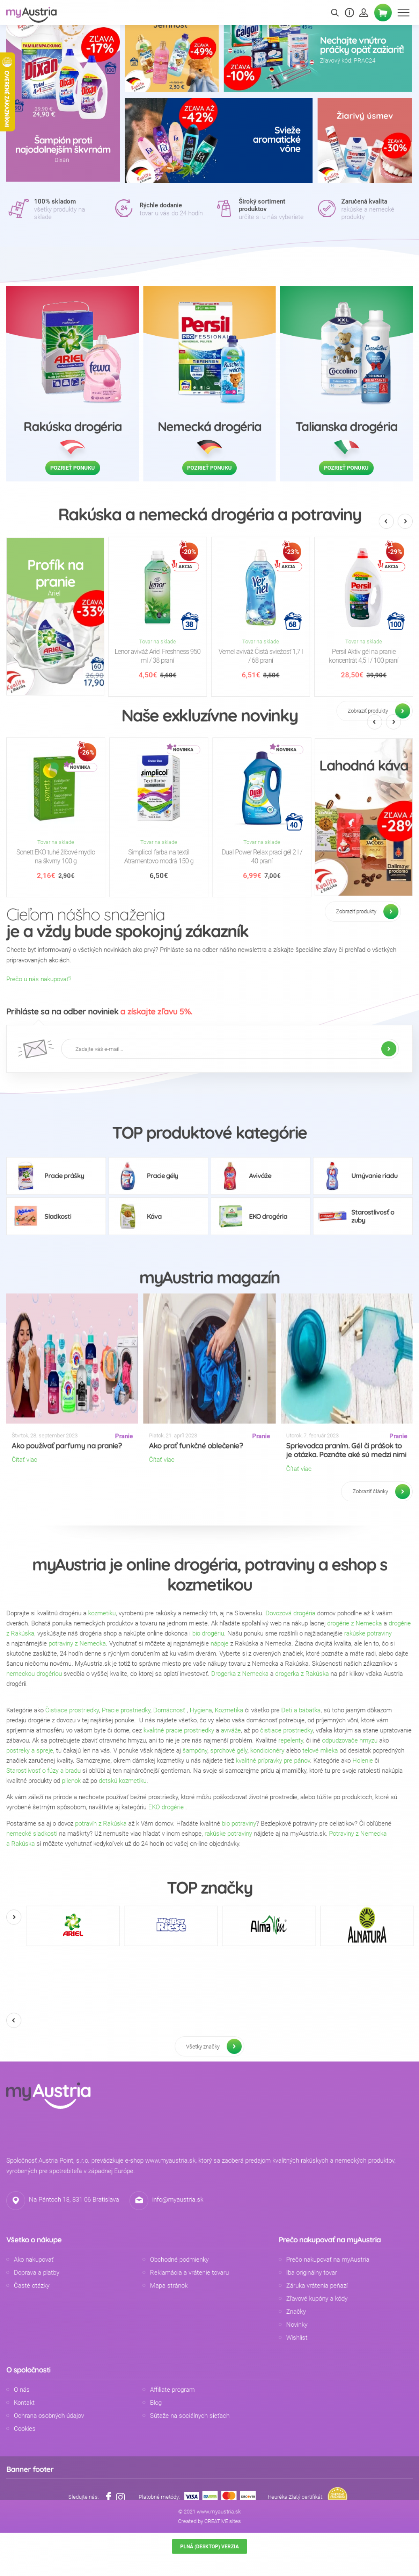Click the Plná (desktop) verzia button
The image size is (419, 2576).
pos(209,2546)
